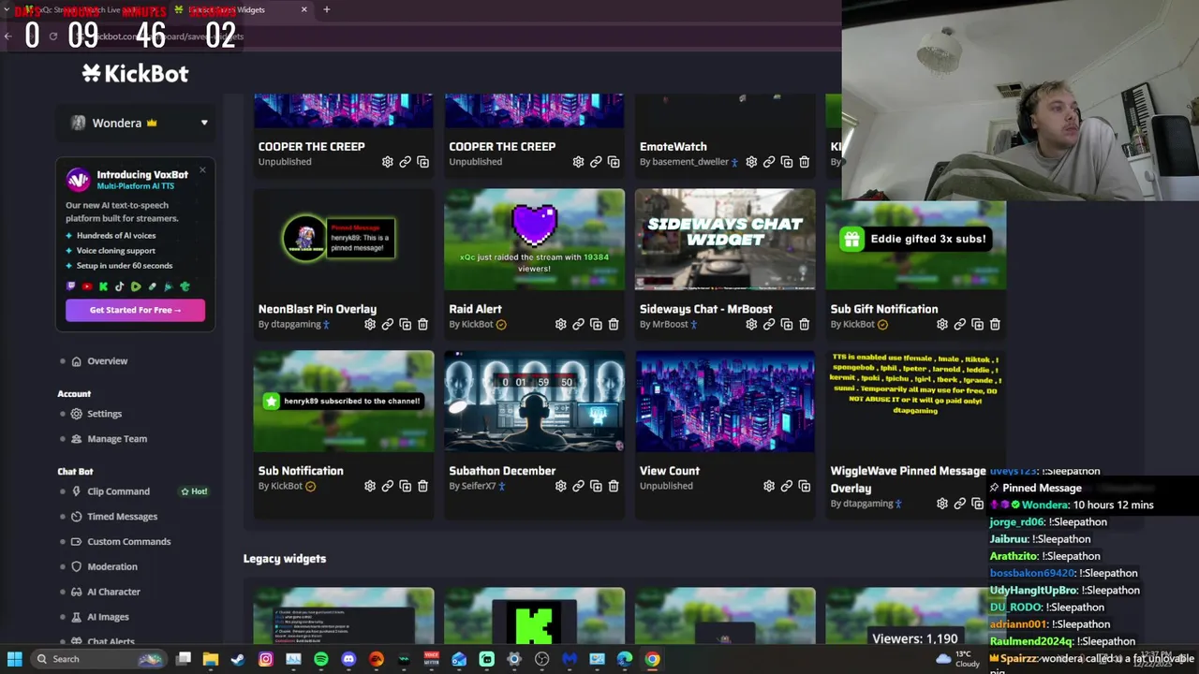Open settings gear for Sub Gift Notification
1199x674 pixels.
click(x=942, y=324)
